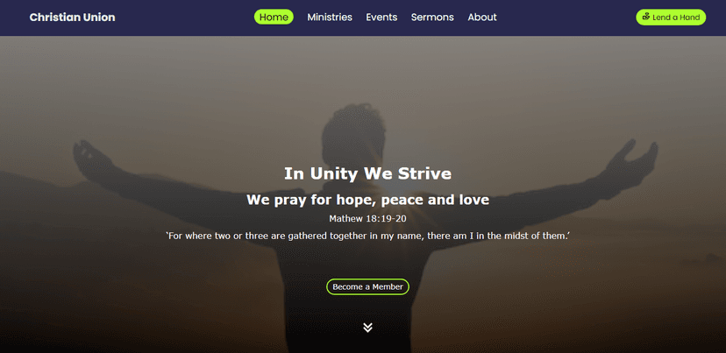Click the In Unity We Strive heading

(367, 174)
